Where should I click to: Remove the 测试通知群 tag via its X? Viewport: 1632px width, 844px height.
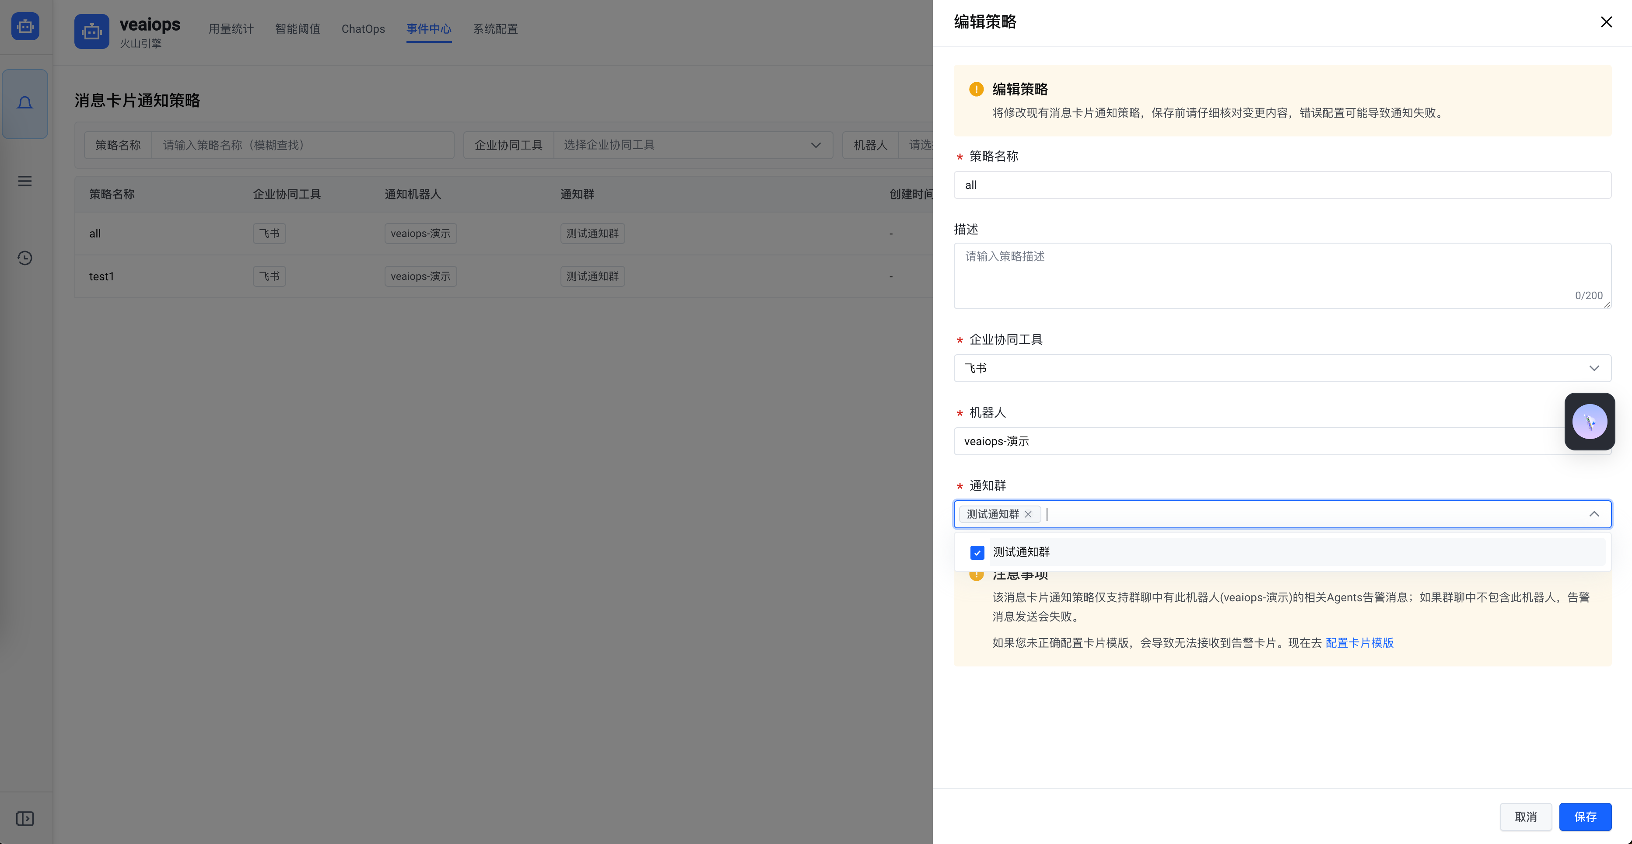[1028, 514]
